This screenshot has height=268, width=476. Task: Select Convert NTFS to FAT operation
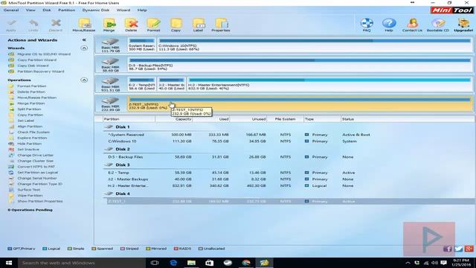(36, 167)
